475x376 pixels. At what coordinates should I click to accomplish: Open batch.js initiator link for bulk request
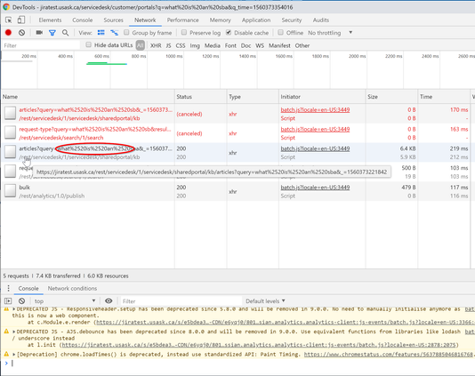coord(315,188)
